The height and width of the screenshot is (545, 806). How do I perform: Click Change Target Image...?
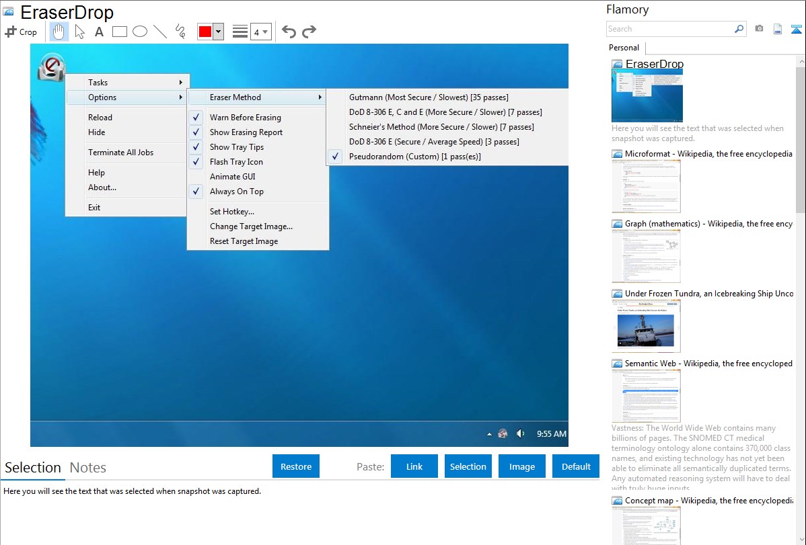(257, 226)
